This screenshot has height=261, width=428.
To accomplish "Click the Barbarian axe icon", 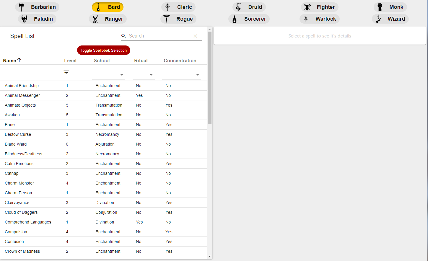I will click(x=21, y=7).
